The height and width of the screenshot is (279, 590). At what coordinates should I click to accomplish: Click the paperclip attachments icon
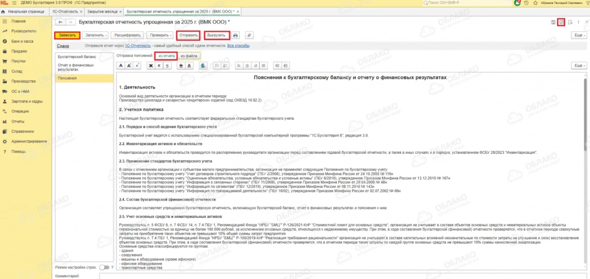coord(248,35)
